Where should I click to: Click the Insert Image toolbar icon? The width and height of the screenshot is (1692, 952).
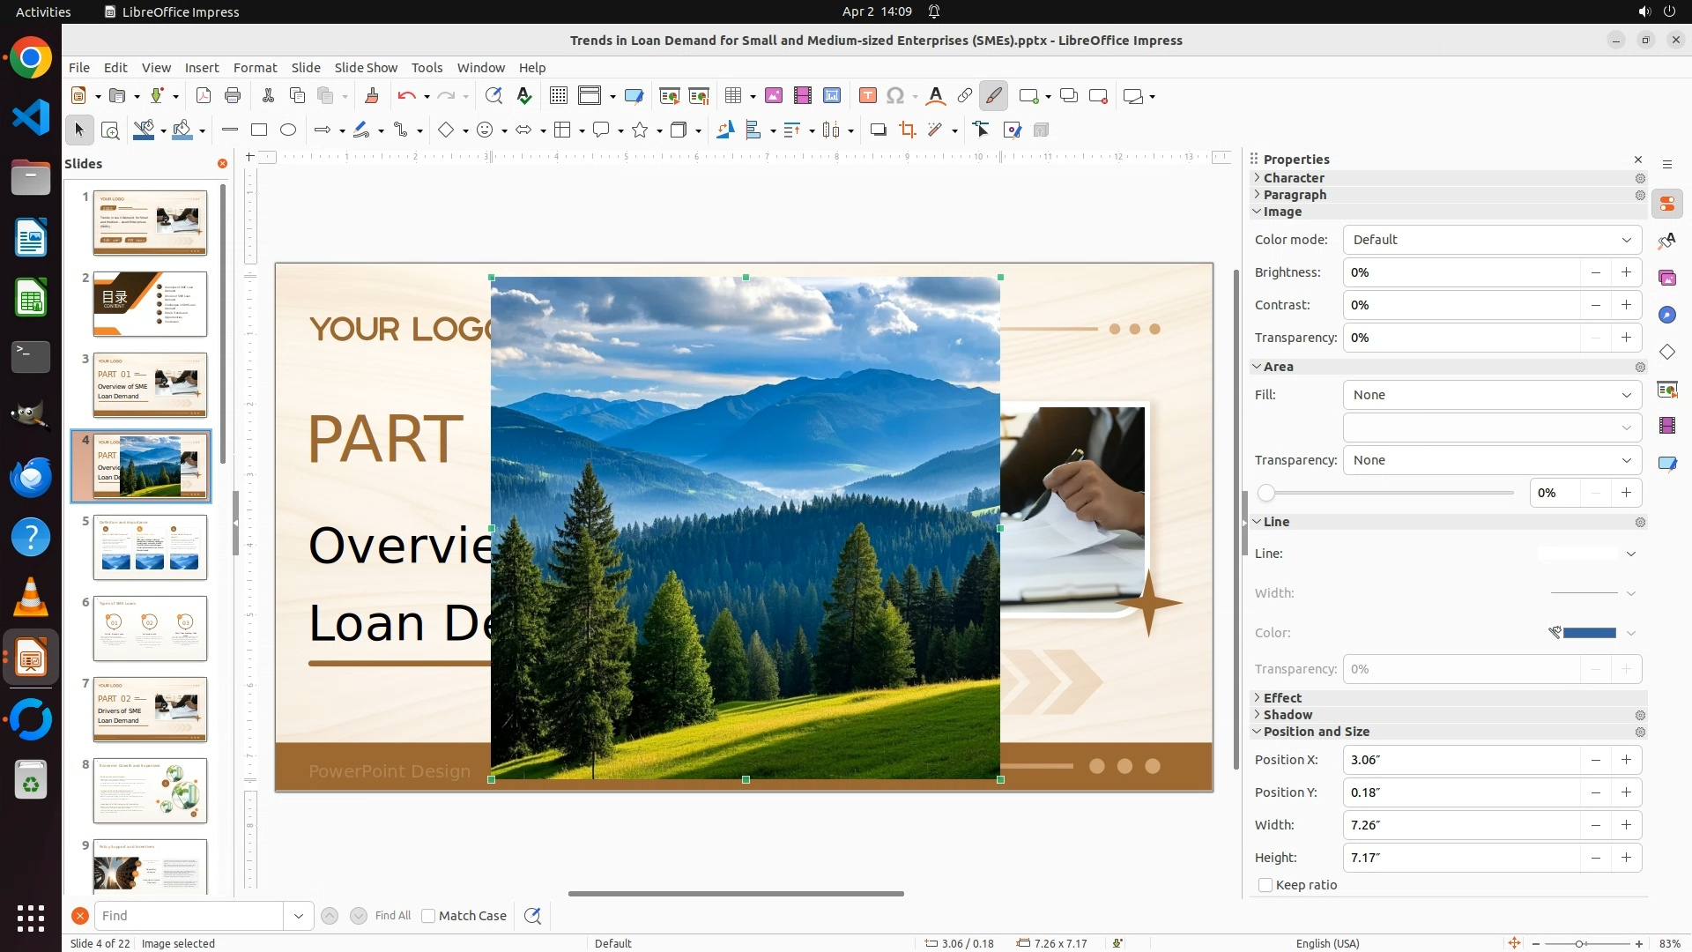773,96
